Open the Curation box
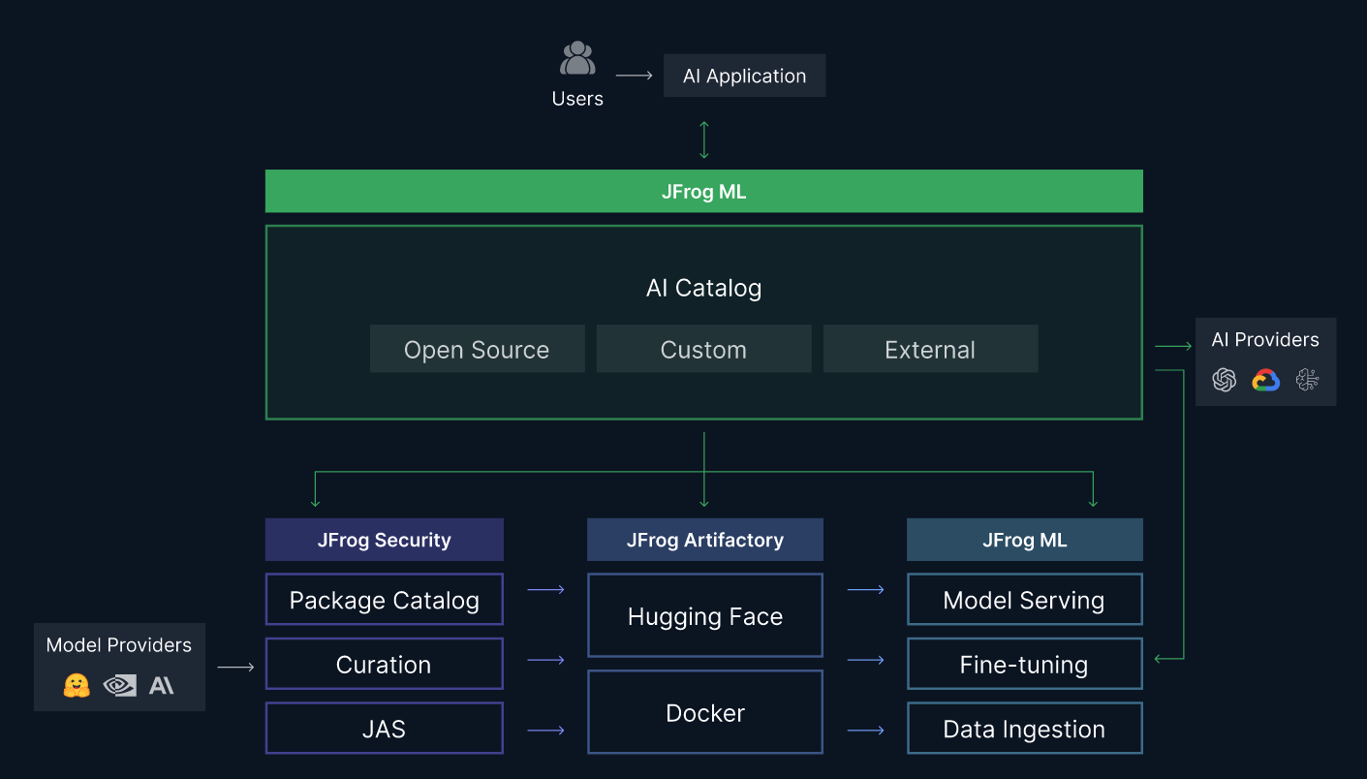The image size is (1367, 779). pyautogui.click(x=385, y=664)
